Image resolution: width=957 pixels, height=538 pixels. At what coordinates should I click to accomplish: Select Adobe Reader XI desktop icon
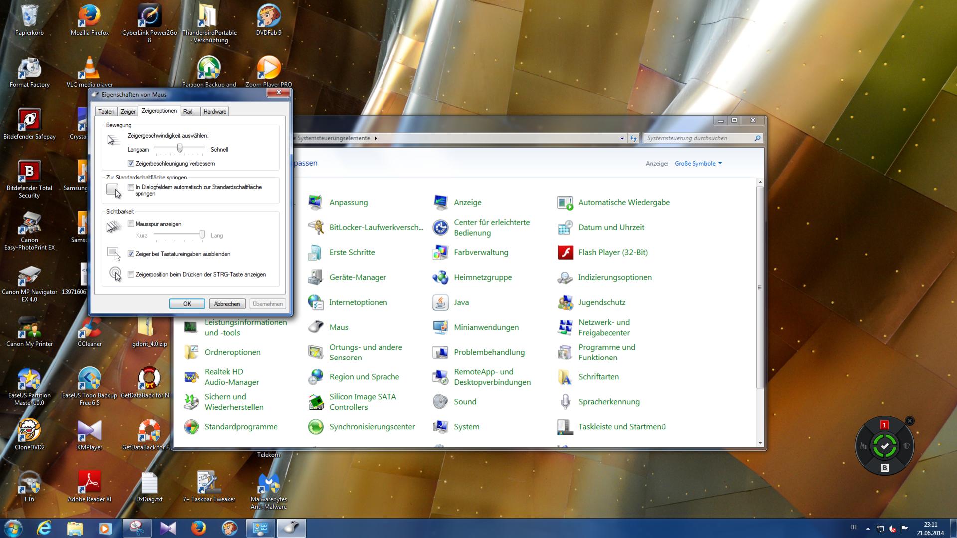[90, 487]
